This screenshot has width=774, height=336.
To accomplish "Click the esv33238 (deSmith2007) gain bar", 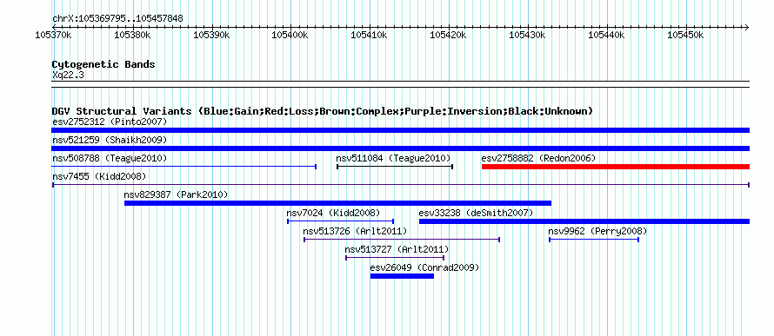I will click(584, 221).
